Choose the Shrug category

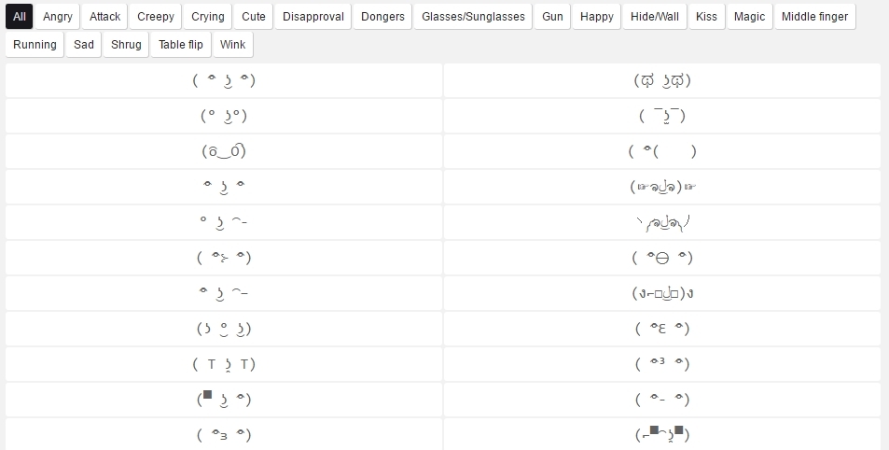[126, 45]
